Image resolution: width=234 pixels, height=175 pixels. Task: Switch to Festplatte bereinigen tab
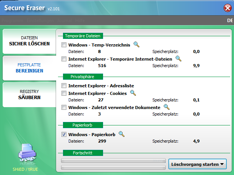(29, 68)
